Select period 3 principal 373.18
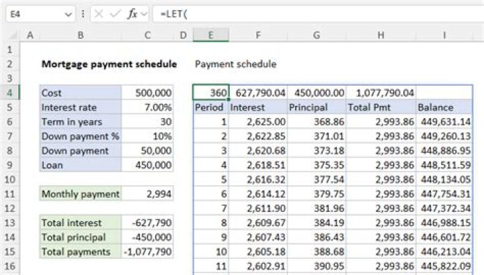484x275 pixels. (317, 151)
